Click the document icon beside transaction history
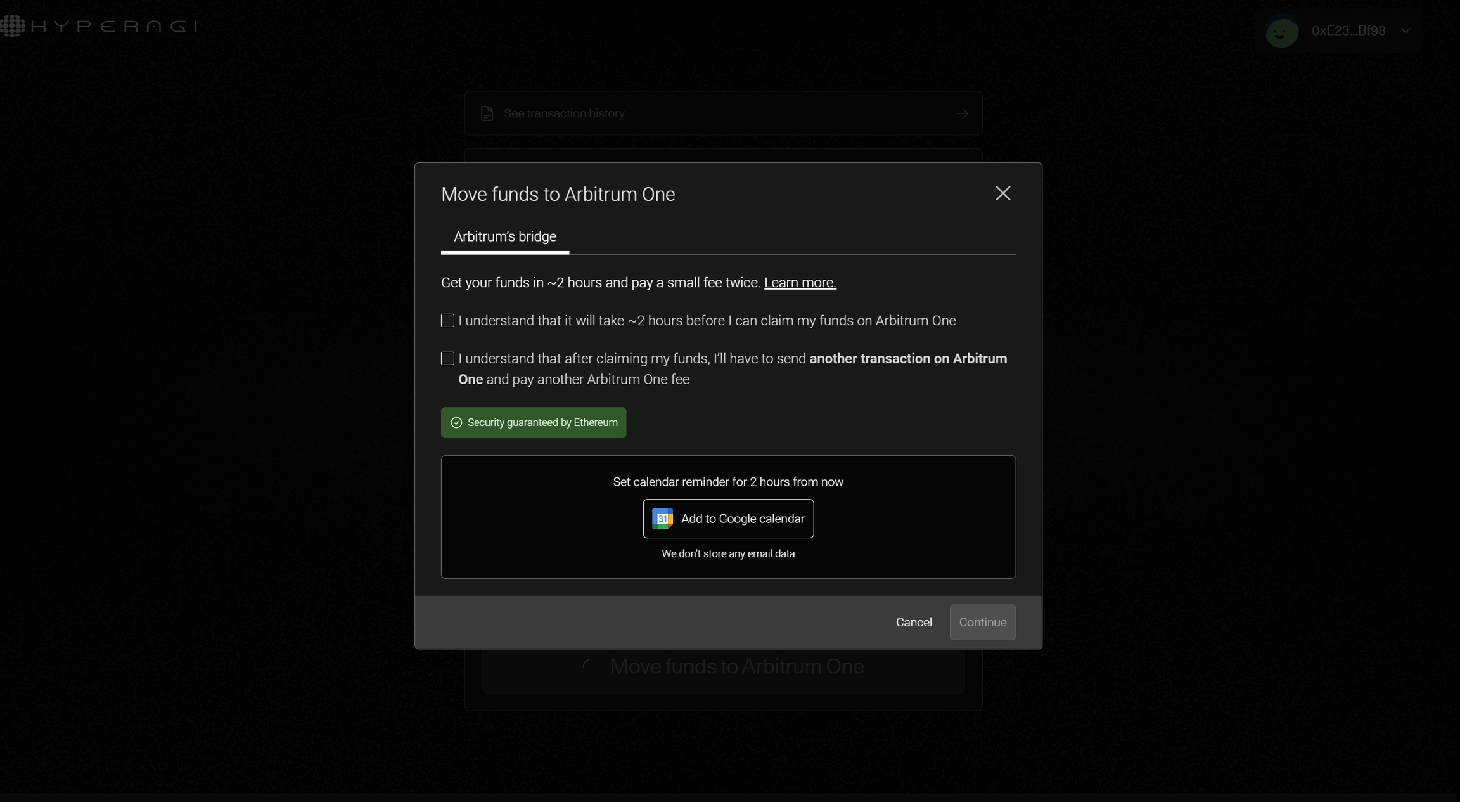1460x802 pixels. point(487,113)
